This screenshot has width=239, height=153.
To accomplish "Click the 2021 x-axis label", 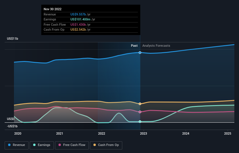I will coord(60,133).
